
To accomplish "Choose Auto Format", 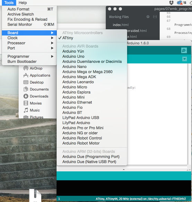I will pos(29,9).
